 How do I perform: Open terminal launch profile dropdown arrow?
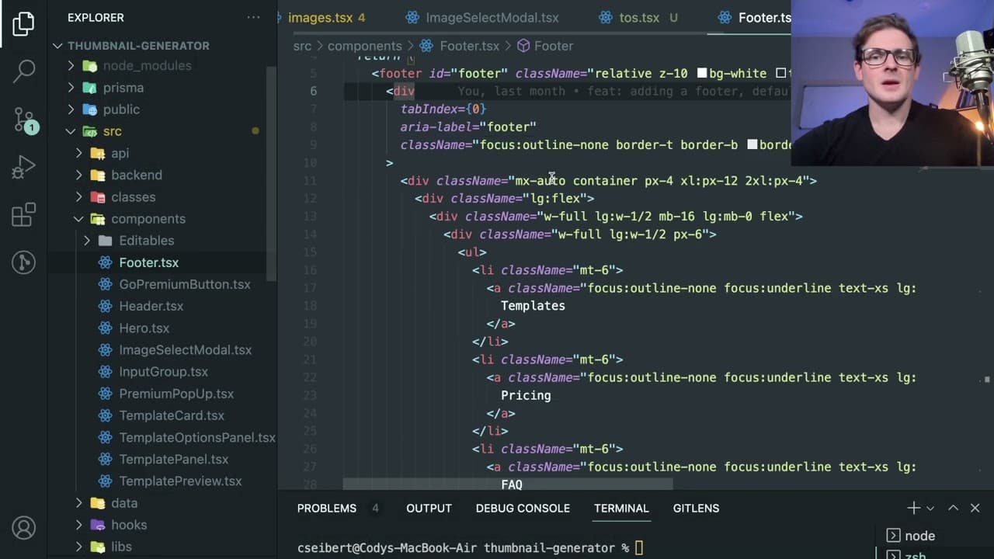[x=930, y=509]
